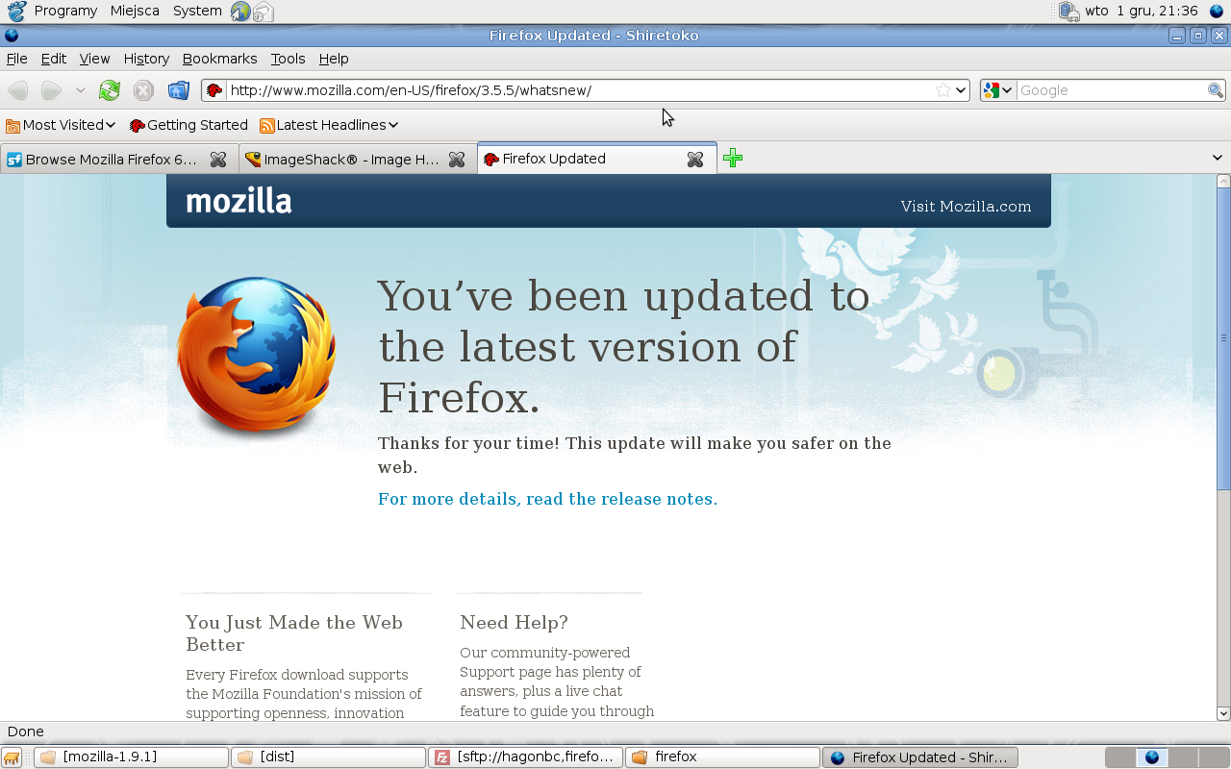The width and height of the screenshot is (1231, 769).
Task: Open the Miejsca panel menu
Action: pyautogui.click(x=135, y=11)
